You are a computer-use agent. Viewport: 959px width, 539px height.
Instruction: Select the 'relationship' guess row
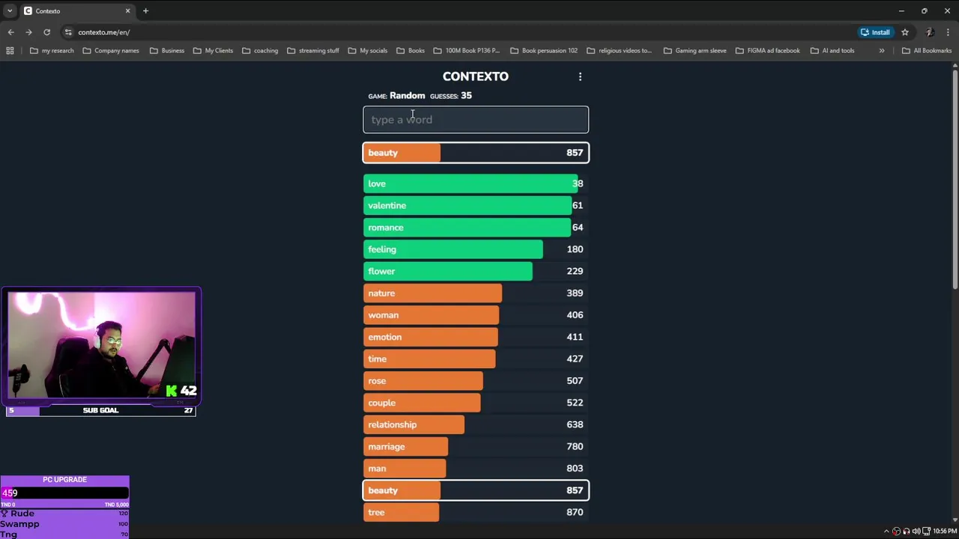tap(476, 424)
